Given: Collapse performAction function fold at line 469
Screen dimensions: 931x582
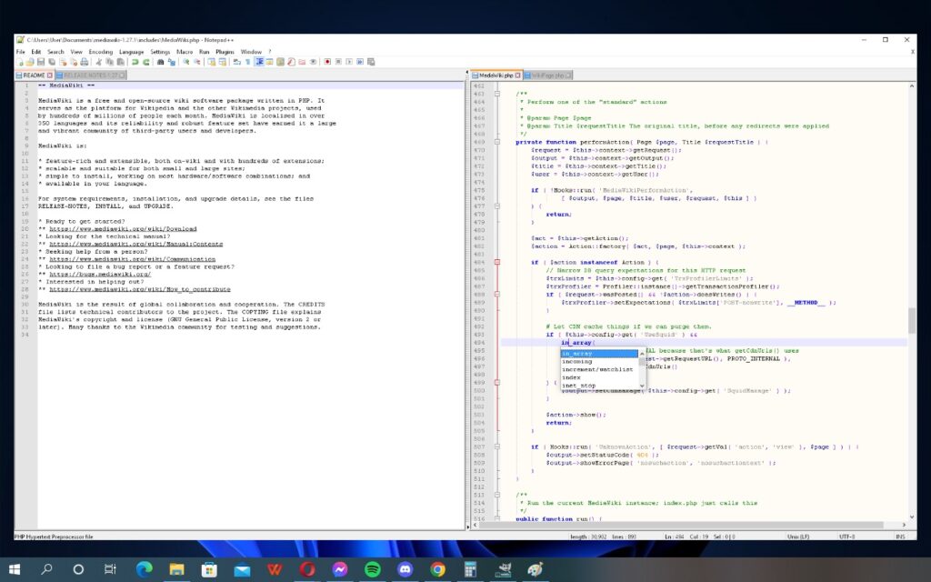Looking at the screenshot, I should (497, 142).
